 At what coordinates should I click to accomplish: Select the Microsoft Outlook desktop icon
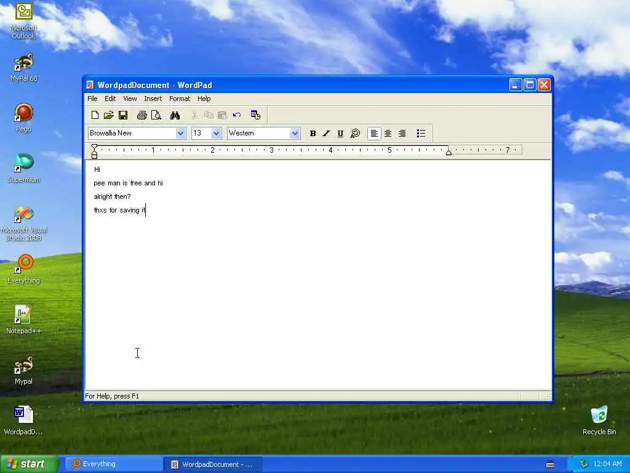pyautogui.click(x=23, y=20)
